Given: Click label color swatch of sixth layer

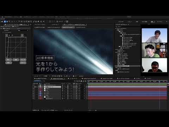Looking at the screenshot, I should 40,93.
